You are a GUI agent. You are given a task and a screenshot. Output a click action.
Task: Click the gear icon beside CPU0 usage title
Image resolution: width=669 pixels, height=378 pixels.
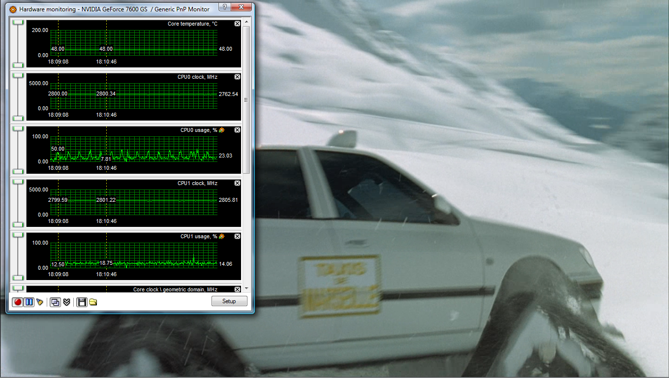222,130
